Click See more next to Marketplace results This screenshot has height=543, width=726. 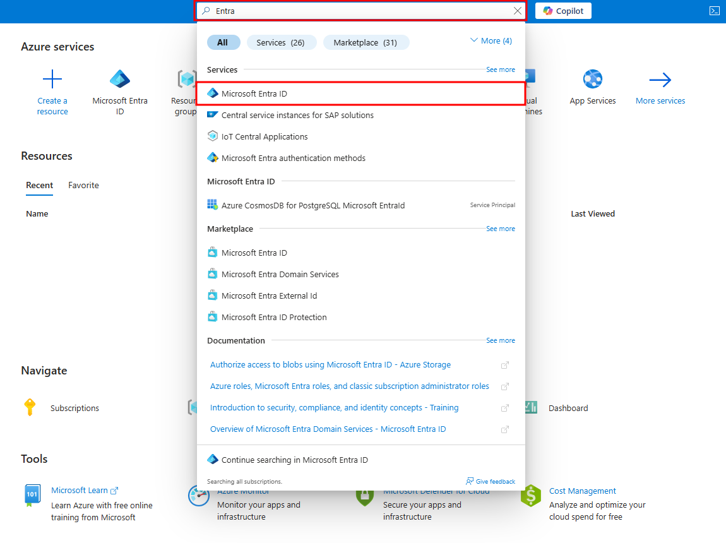501,229
